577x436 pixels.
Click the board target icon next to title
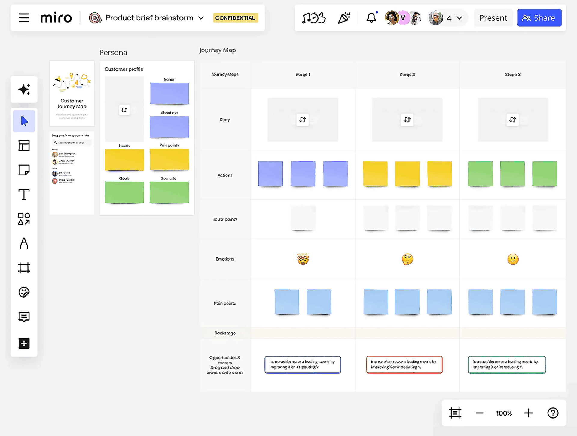95,18
